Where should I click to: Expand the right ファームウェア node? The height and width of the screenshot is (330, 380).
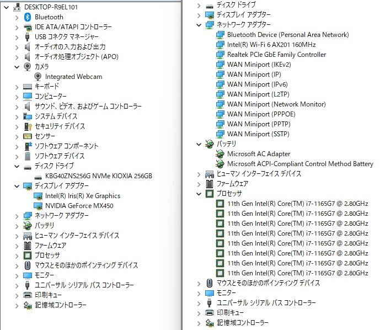click(199, 184)
